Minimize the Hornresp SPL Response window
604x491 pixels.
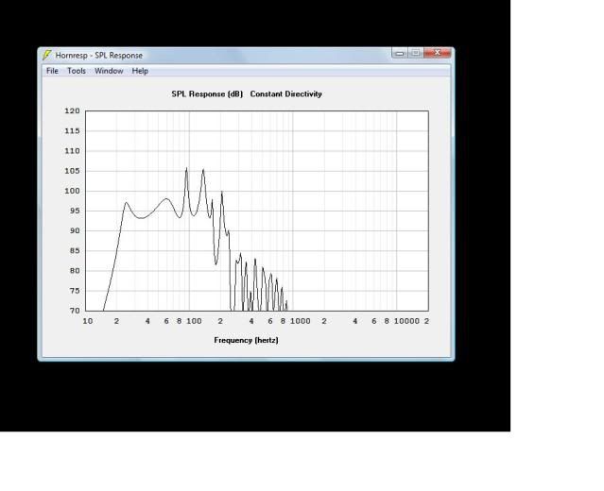tap(400, 53)
